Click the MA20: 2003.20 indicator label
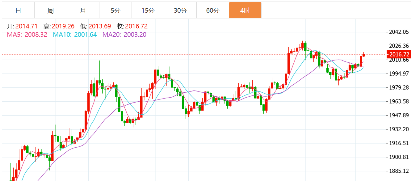 tap(124, 35)
